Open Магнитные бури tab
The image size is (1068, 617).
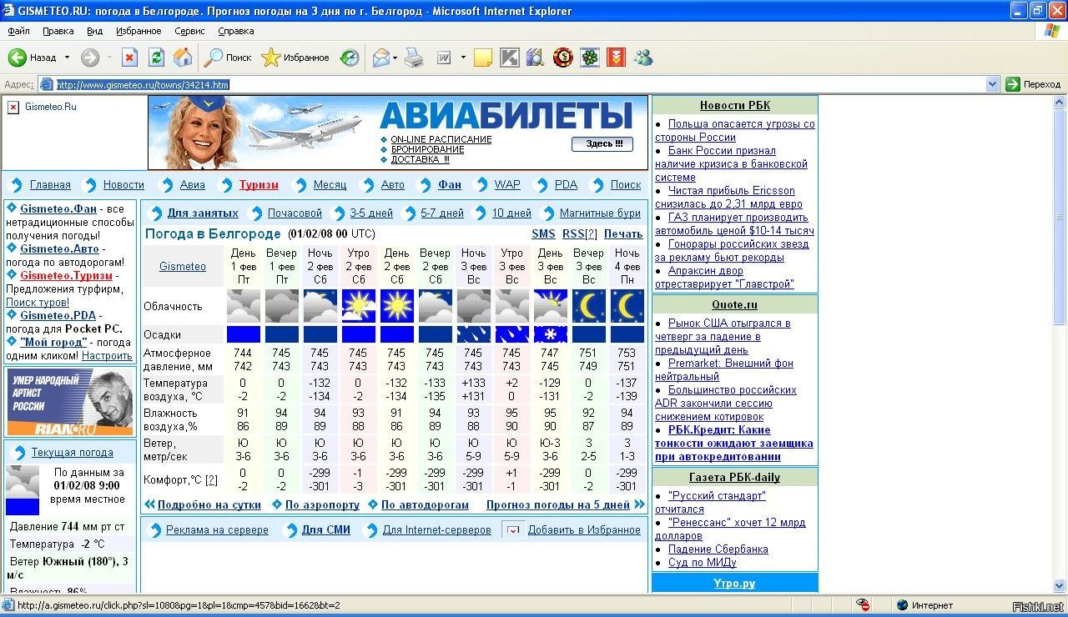click(x=600, y=213)
